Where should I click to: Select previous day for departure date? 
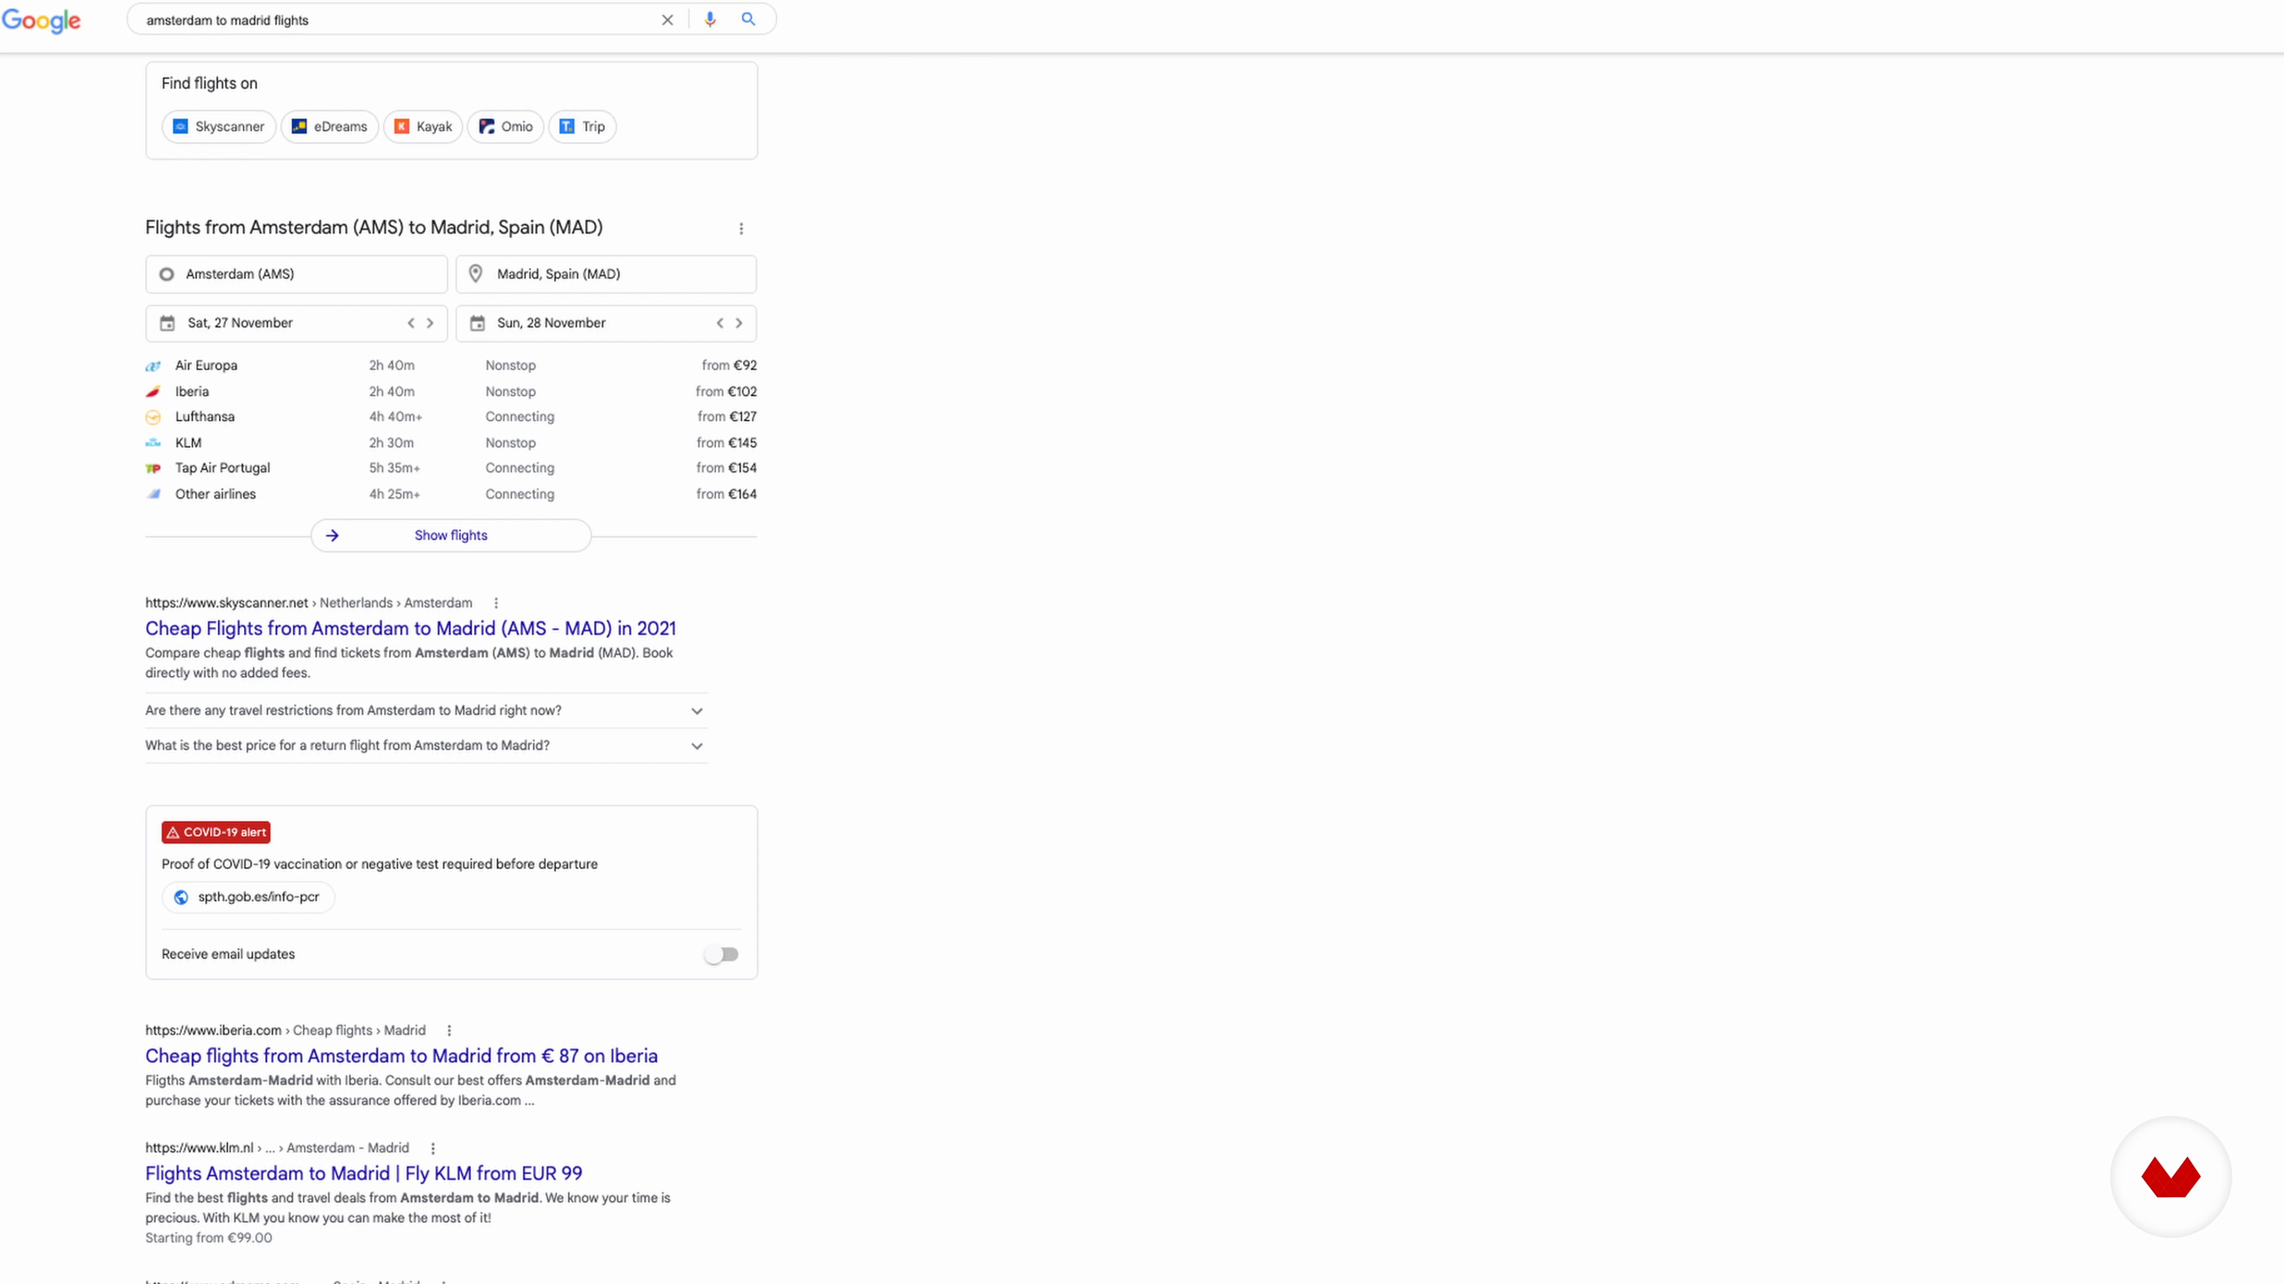click(410, 323)
